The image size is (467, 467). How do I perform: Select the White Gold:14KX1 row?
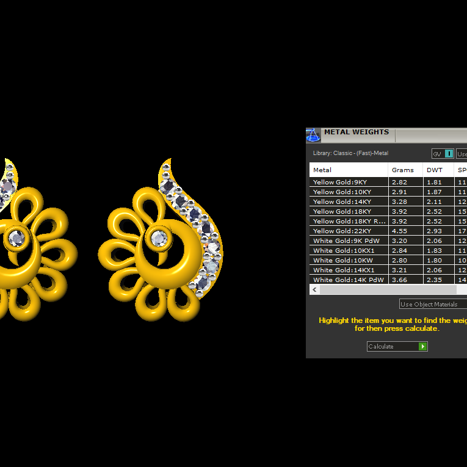tap(388, 270)
